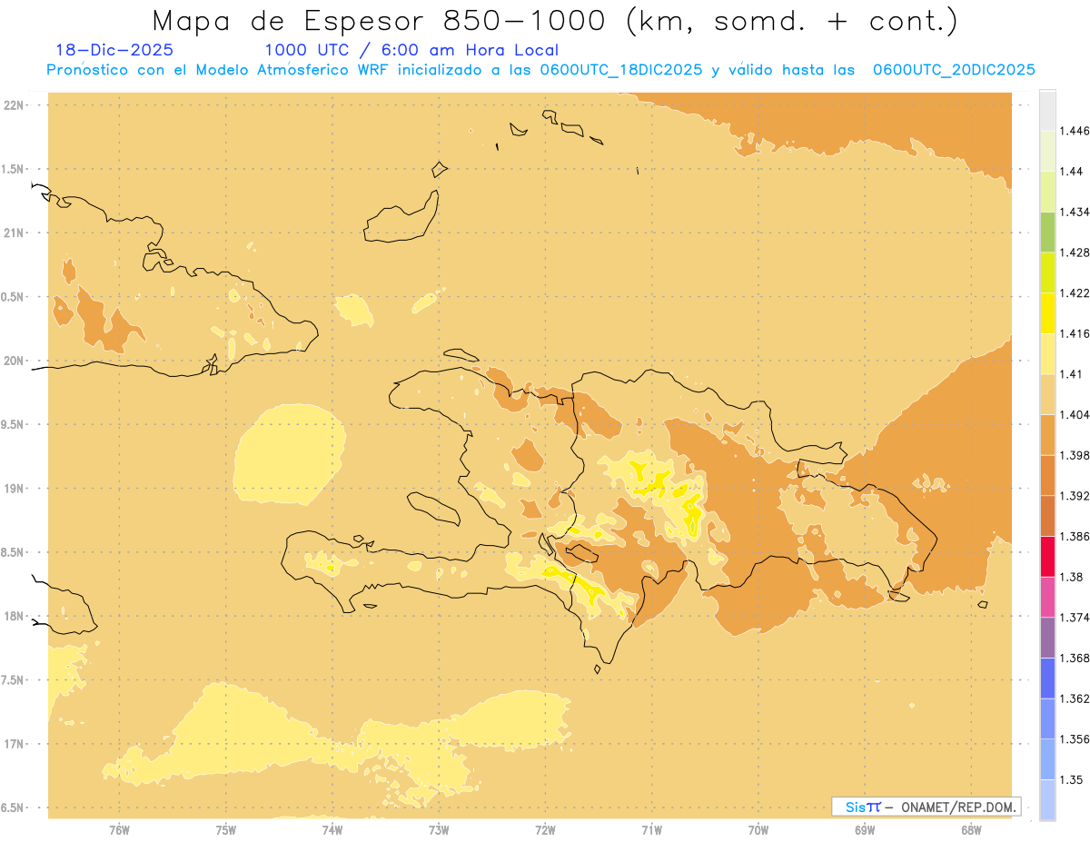
Task: Click the legend value '1.35'
Action: (1071, 780)
